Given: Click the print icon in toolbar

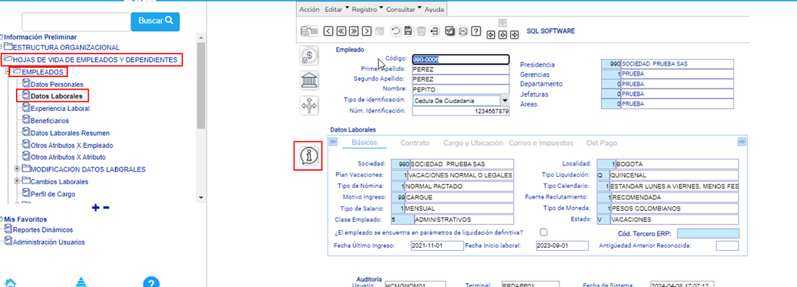Looking at the screenshot, I should pyautogui.click(x=462, y=31).
